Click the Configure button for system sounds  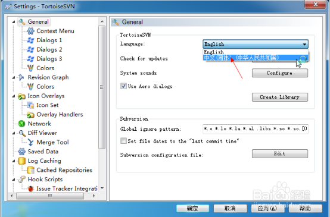pos(280,73)
